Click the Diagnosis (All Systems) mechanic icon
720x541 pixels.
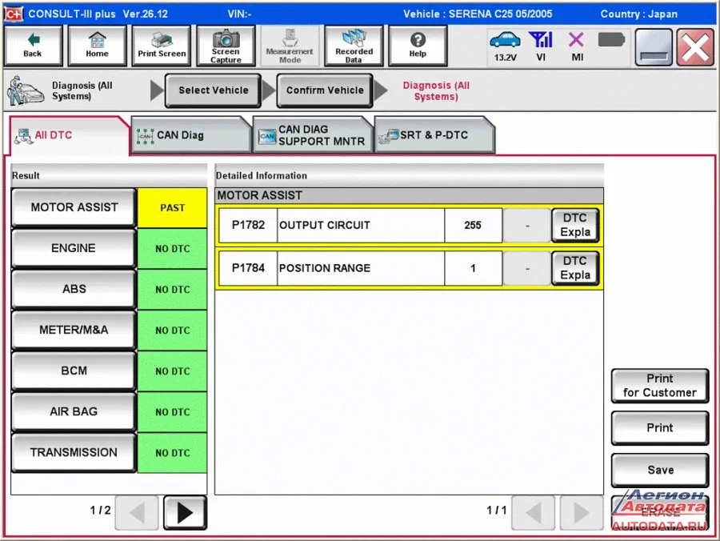click(26, 90)
